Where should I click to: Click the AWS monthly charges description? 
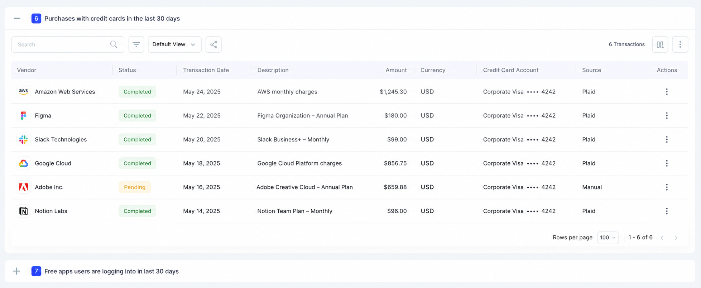click(287, 92)
